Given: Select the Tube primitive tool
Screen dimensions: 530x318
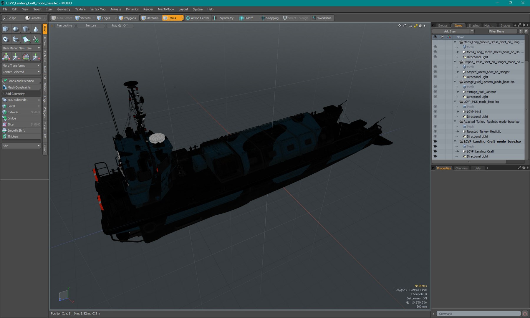Looking at the screenshot, I should [16, 39].
